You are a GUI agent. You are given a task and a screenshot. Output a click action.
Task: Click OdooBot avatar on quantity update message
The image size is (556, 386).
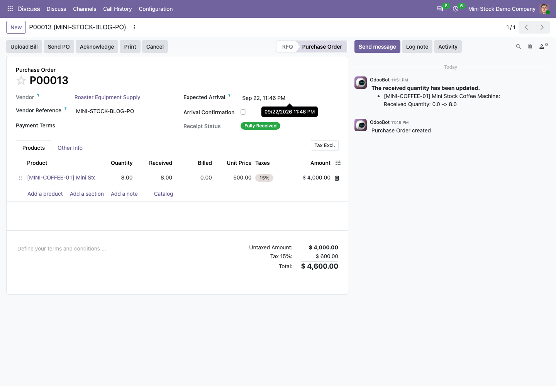(x=361, y=83)
